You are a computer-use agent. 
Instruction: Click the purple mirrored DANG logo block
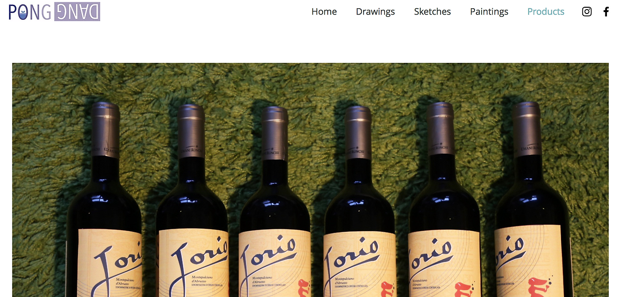tap(77, 12)
